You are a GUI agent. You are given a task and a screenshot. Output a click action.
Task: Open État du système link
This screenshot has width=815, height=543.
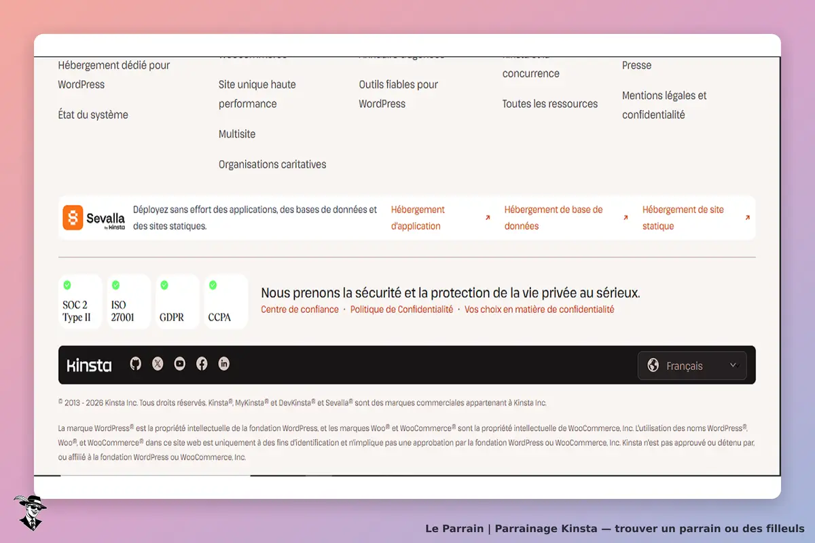[x=93, y=115]
